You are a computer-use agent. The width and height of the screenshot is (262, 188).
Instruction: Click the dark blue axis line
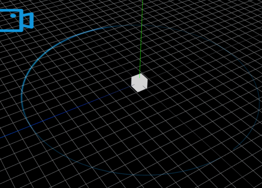67,111
